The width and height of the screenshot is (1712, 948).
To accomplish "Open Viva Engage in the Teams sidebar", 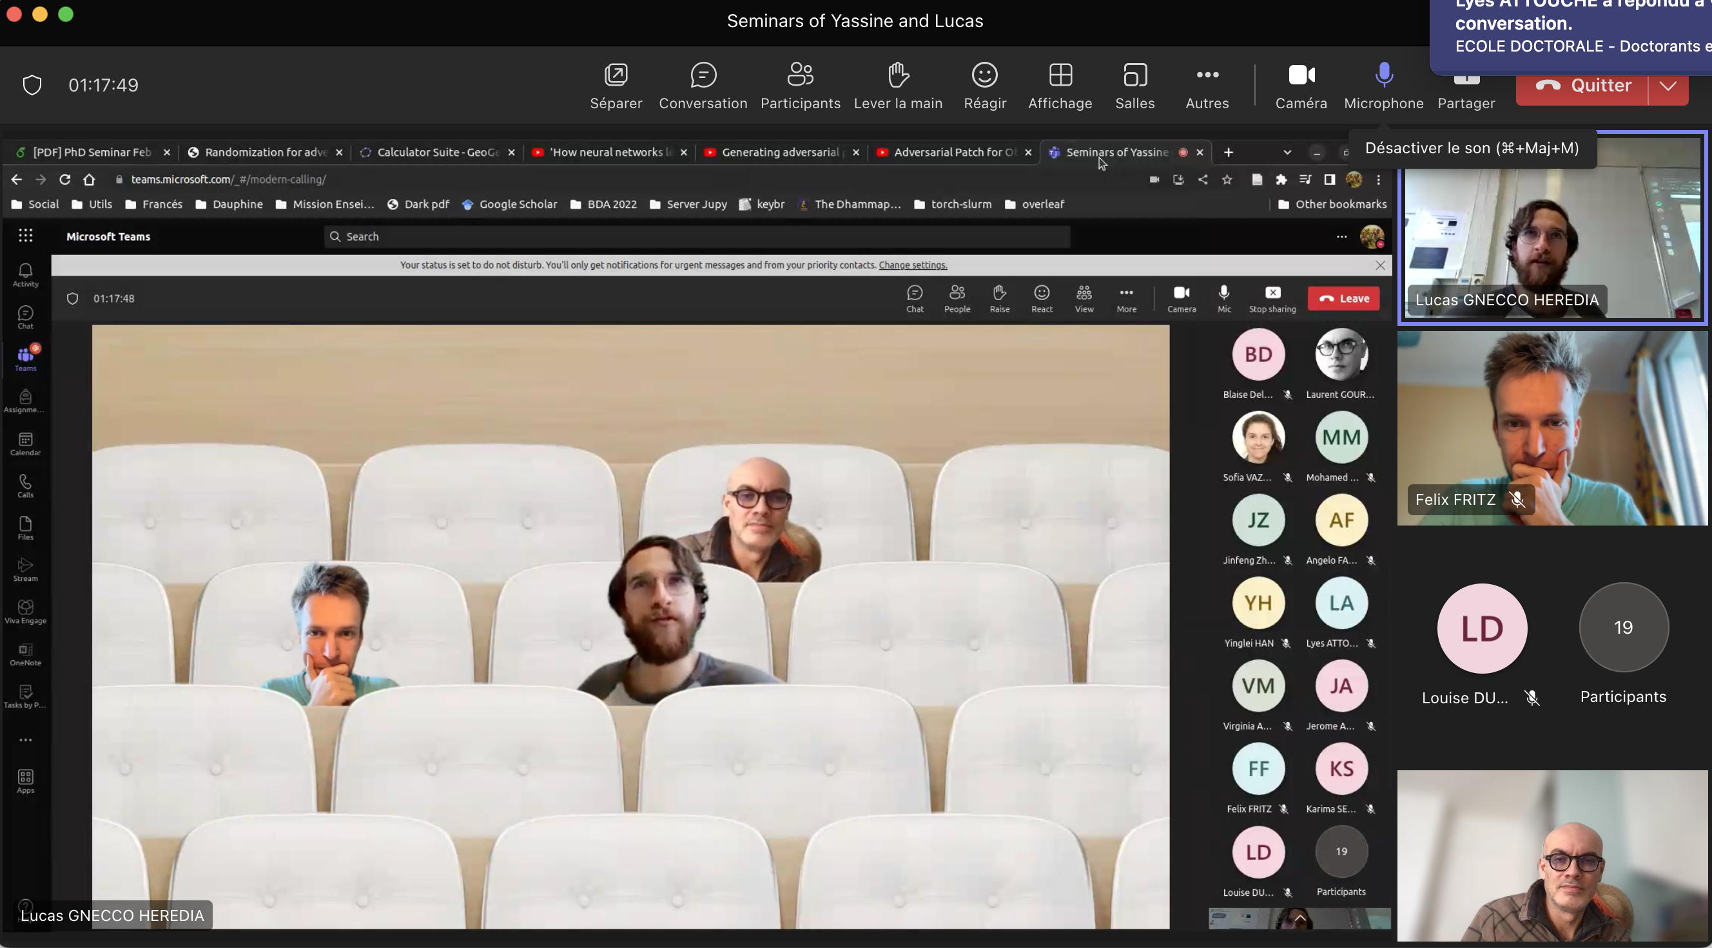I will pos(25,612).
